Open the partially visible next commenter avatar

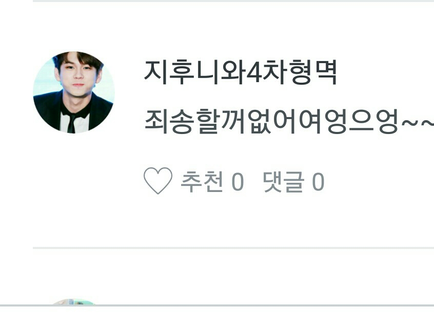pyautogui.click(x=74, y=302)
